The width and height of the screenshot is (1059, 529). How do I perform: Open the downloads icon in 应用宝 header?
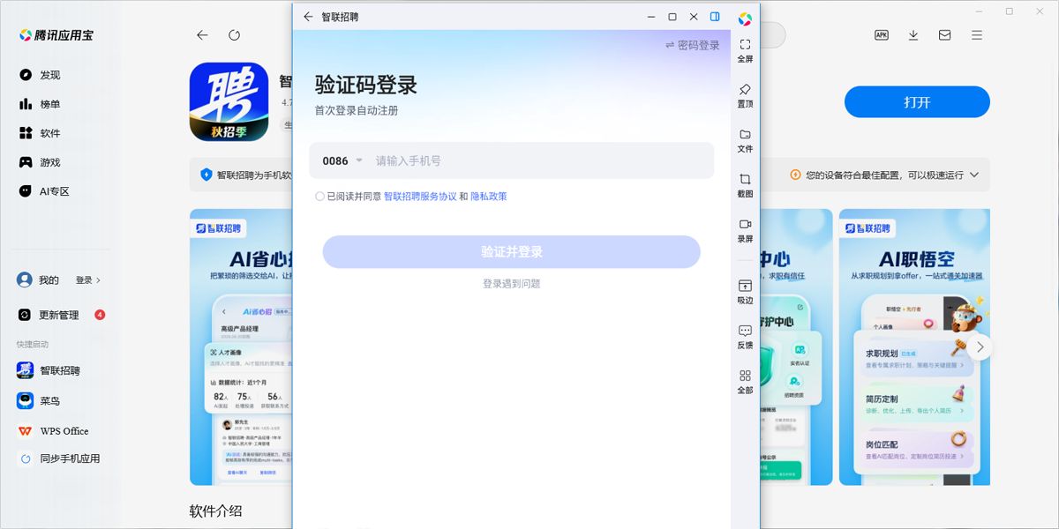913,35
